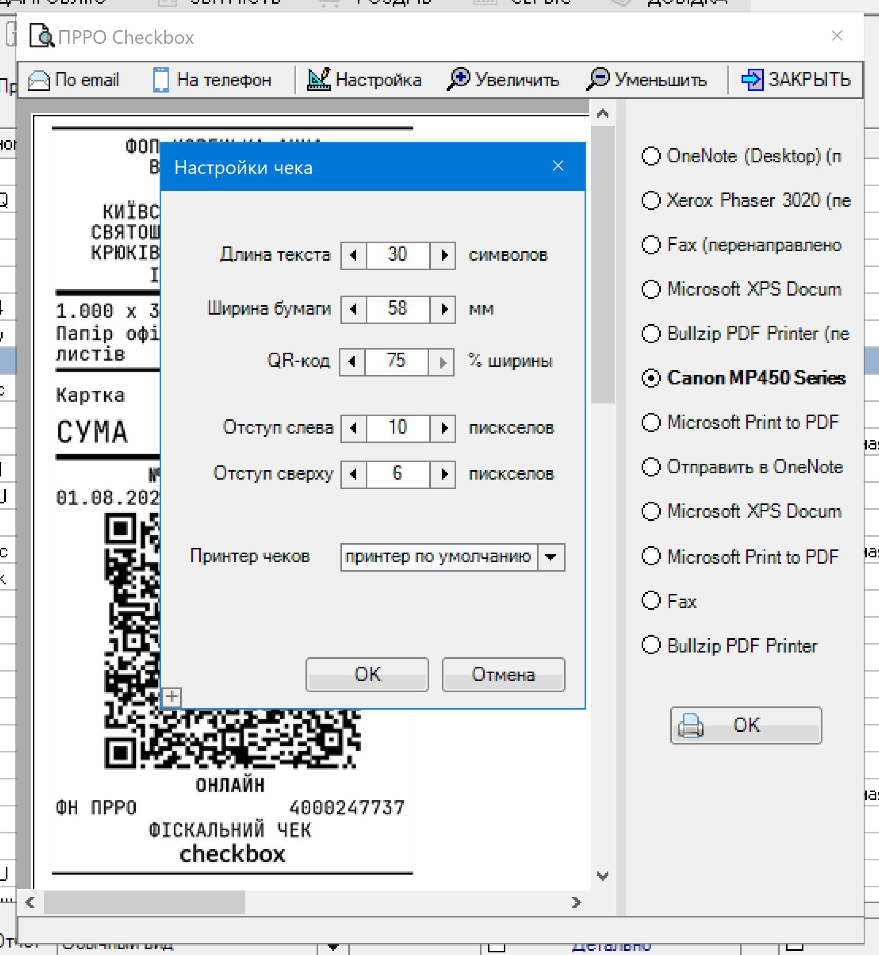The height and width of the screenshot is (955, 879).
Task: Click the 'По email' envelope icon
Action: point(39,80)
